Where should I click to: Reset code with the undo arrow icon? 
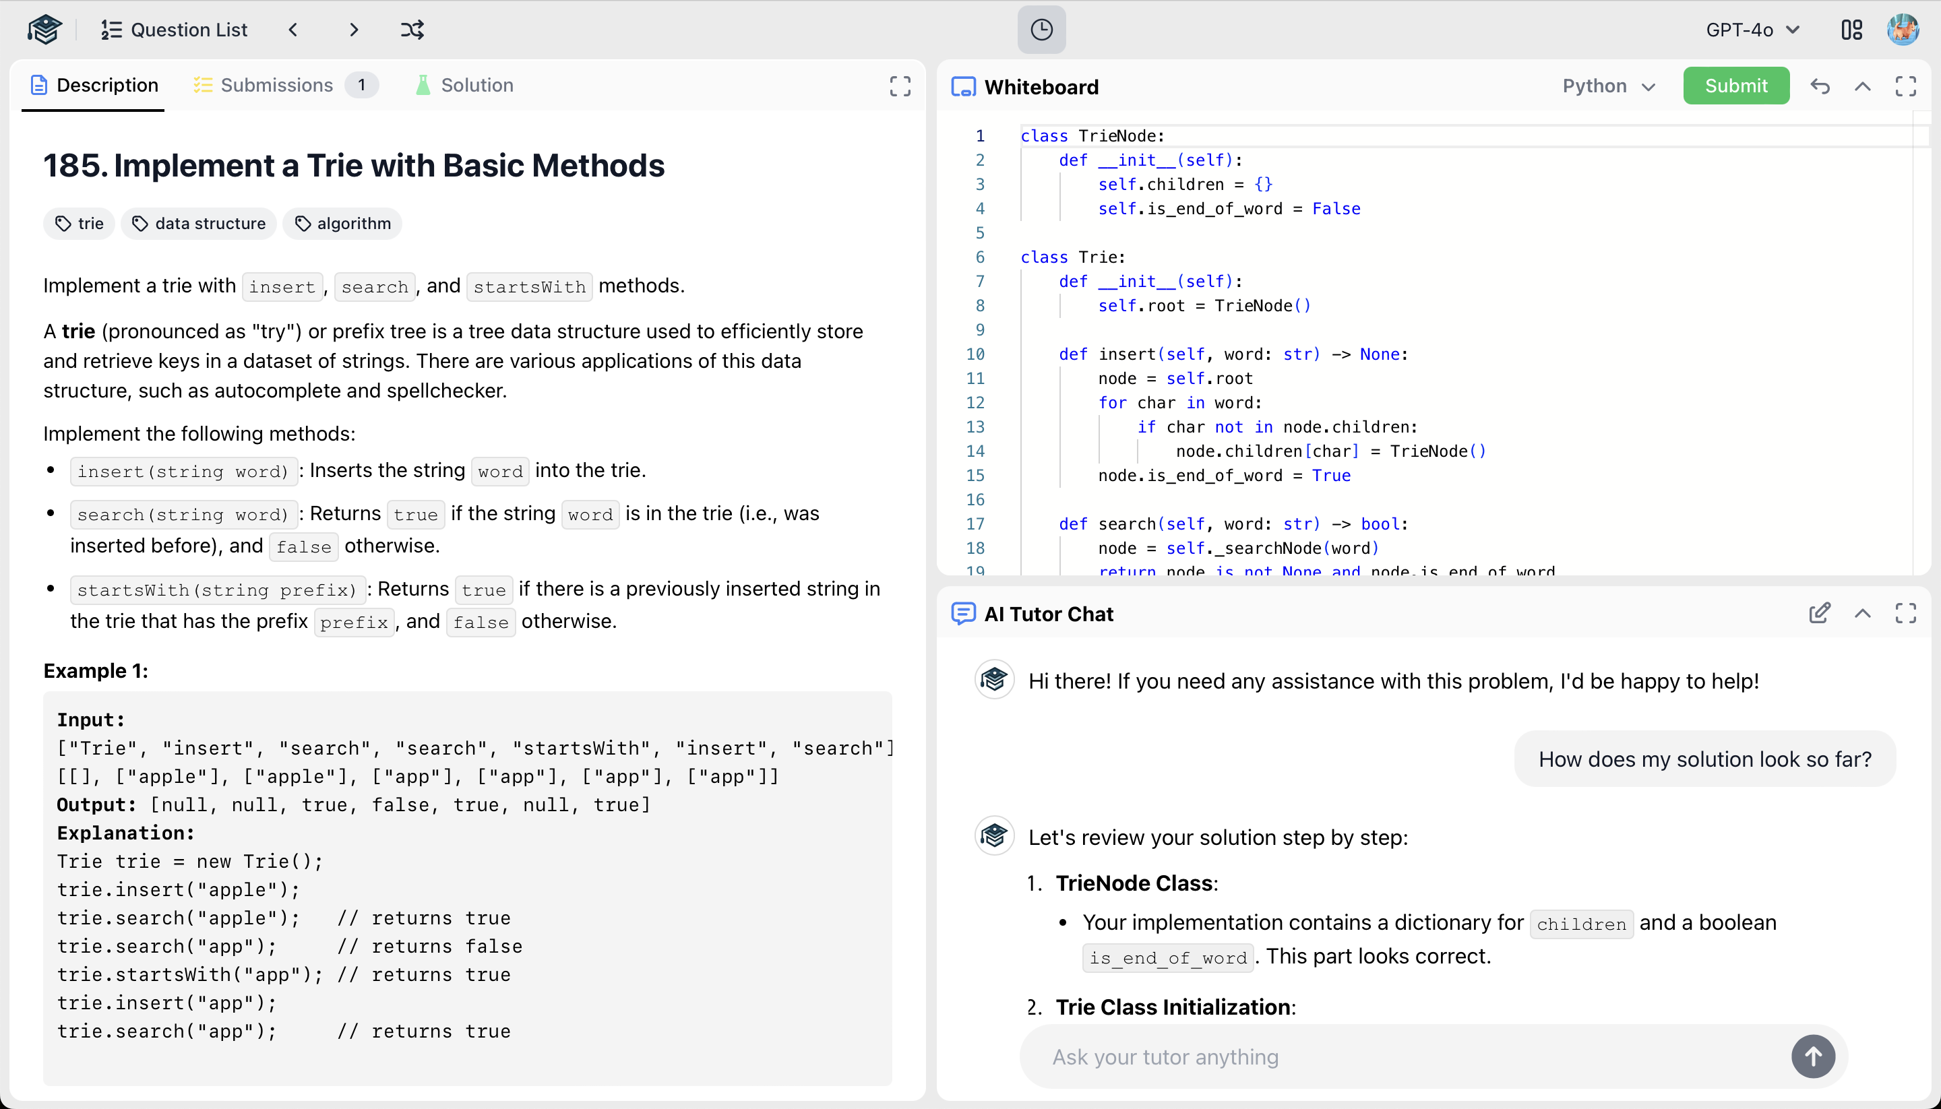(1820, 86)
